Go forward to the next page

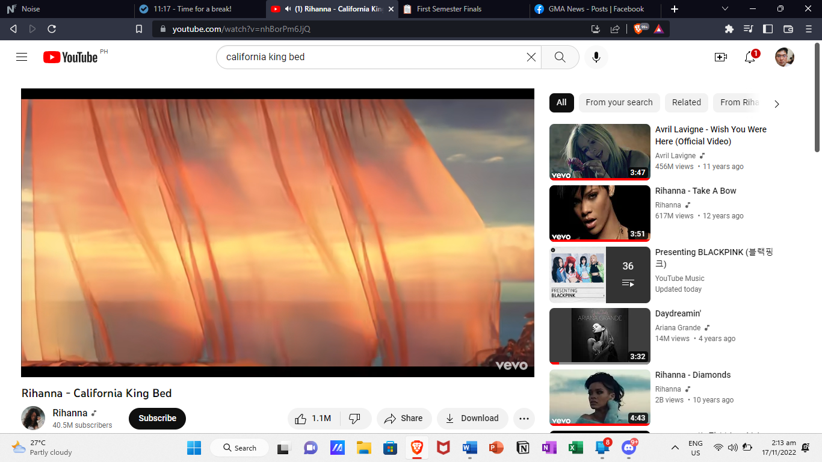[32, 29]
